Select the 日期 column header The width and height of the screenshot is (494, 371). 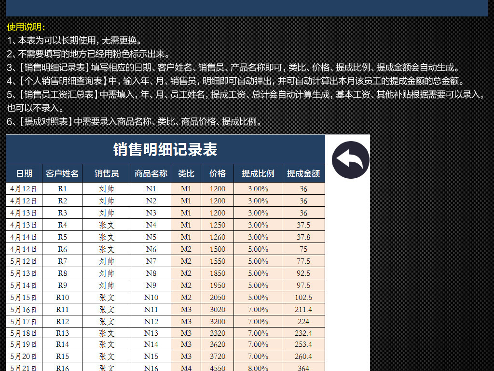coord(24,173)
